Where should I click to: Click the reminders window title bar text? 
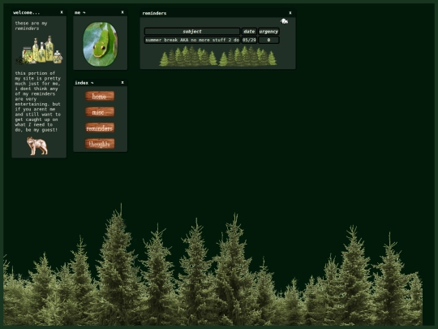pos(154,13)
